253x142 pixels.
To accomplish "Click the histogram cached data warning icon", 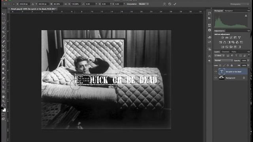I will pyautogui.click(x=246, y=16).
